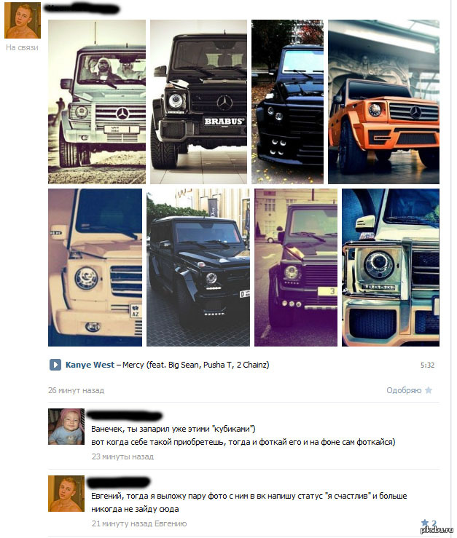Open the orange Mercedes G-class photo

click(x=383, y=102)
